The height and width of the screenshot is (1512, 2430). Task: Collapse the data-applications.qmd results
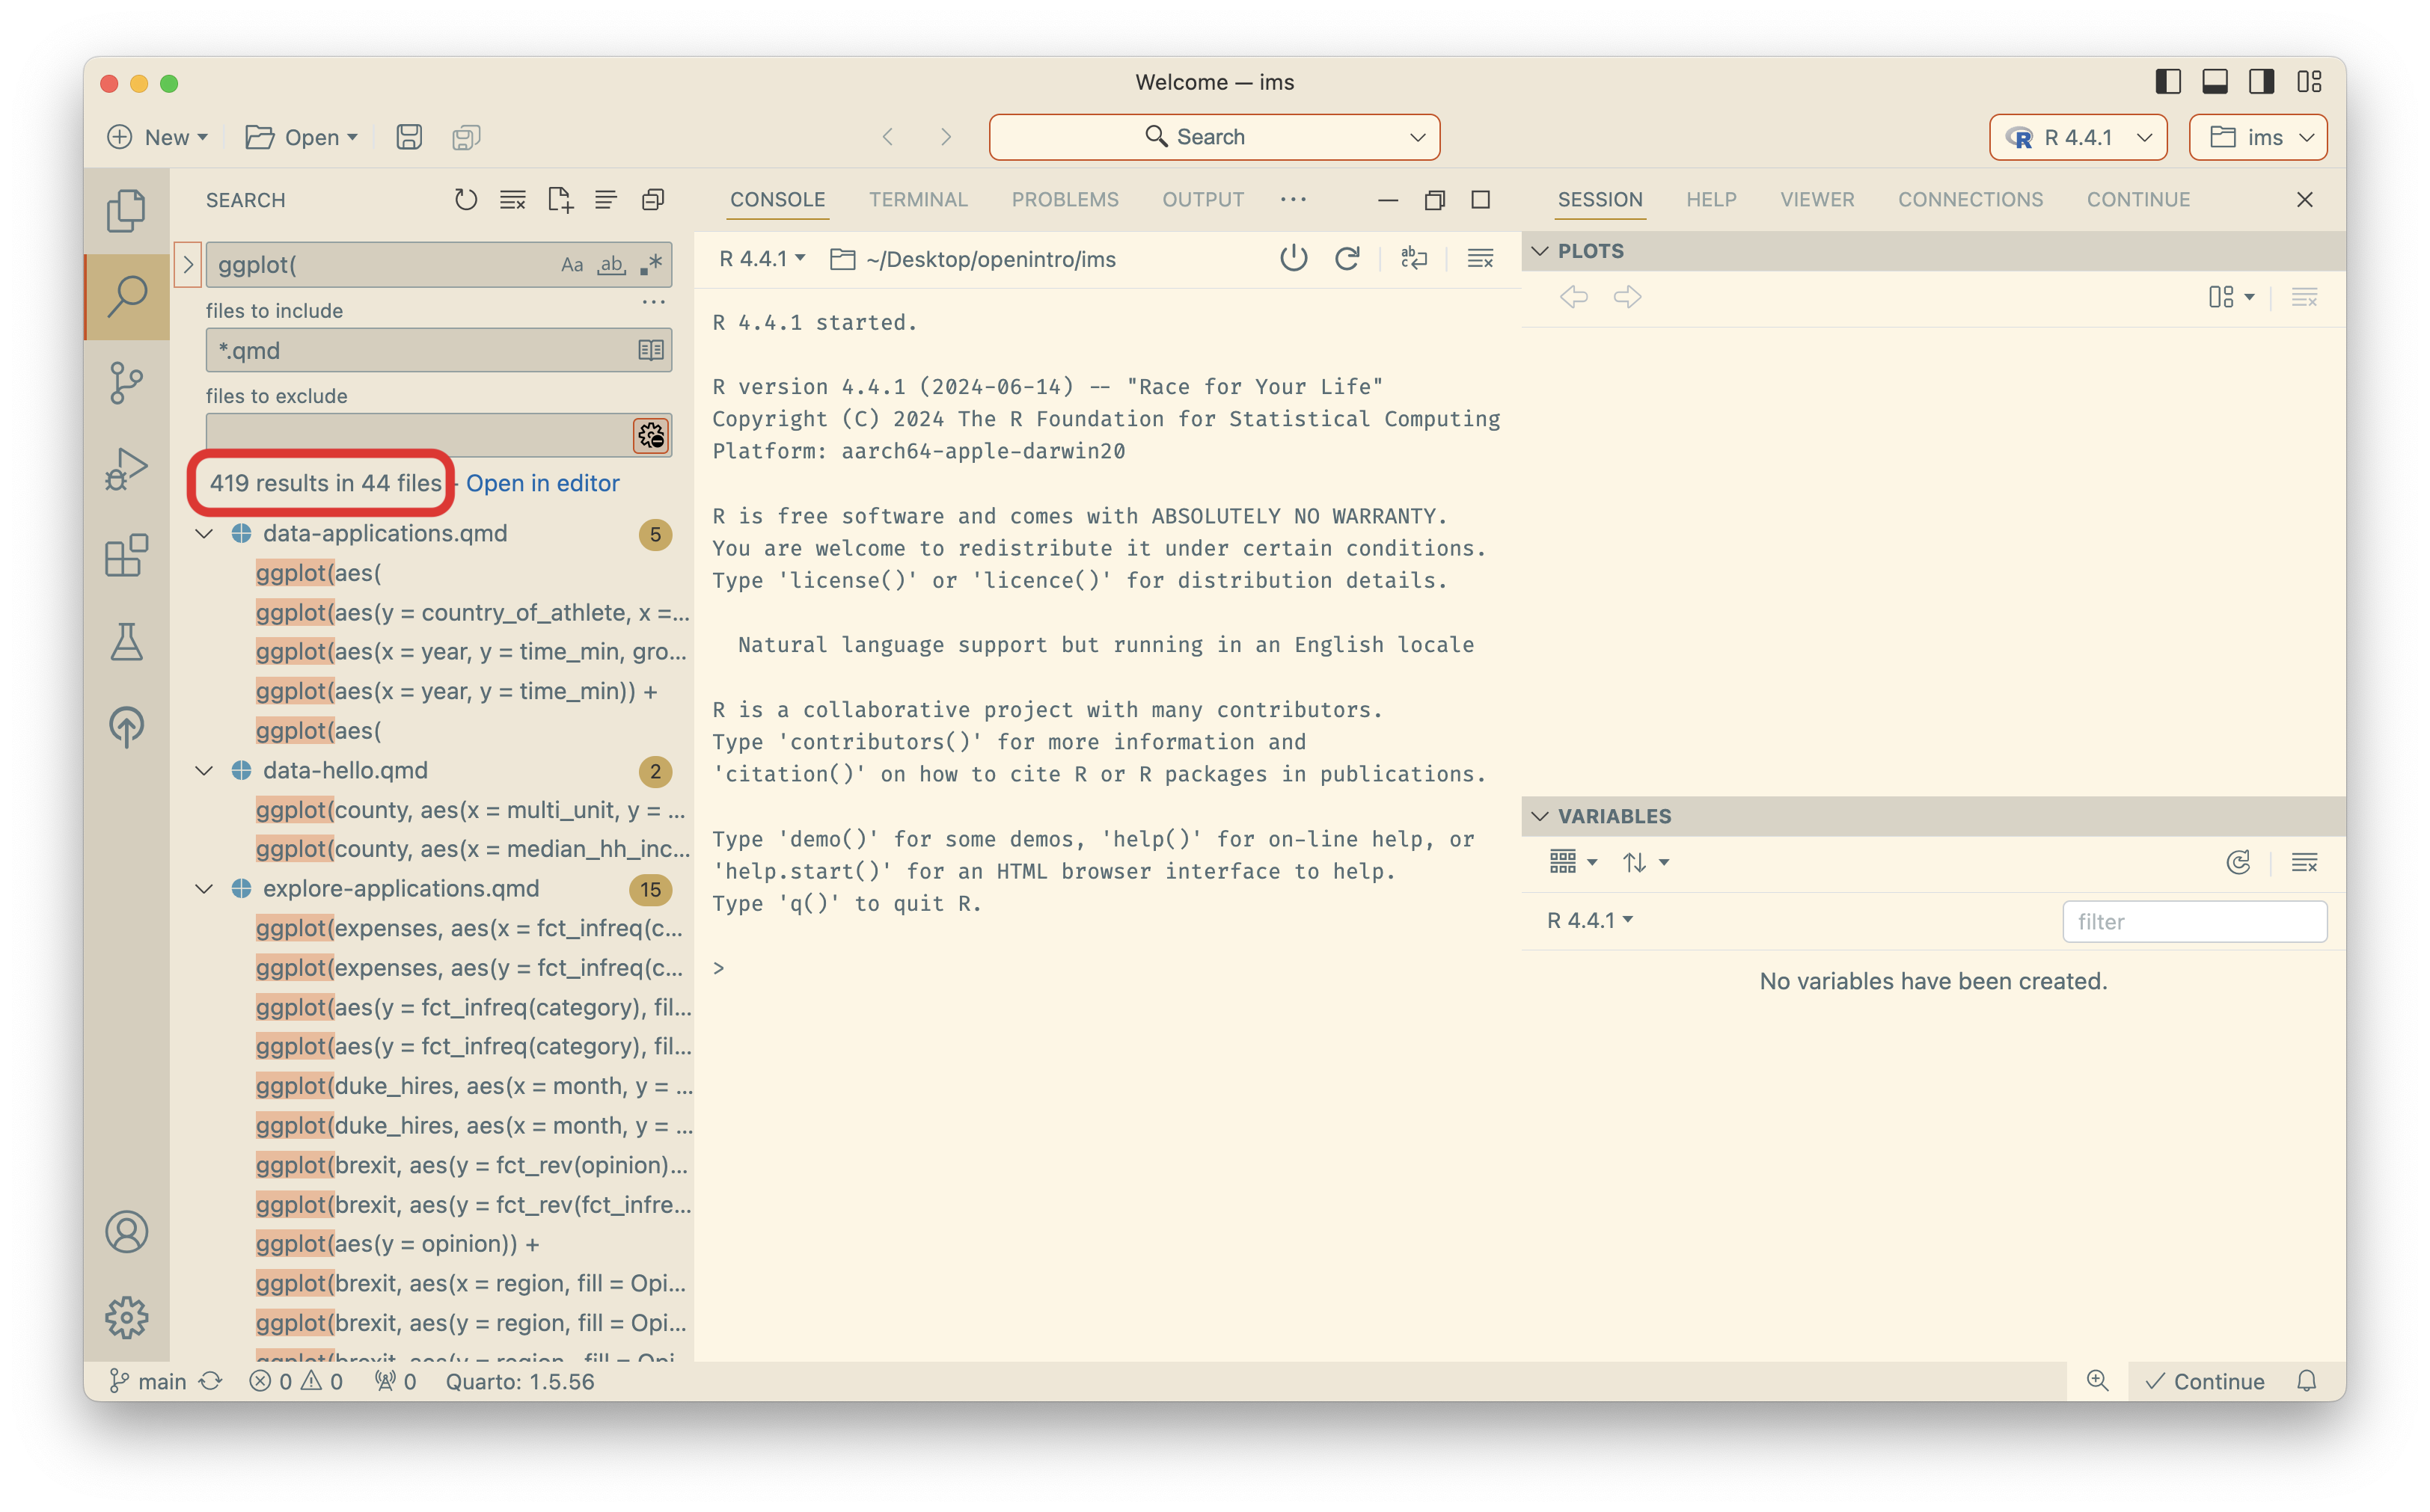tap(204, 533)
